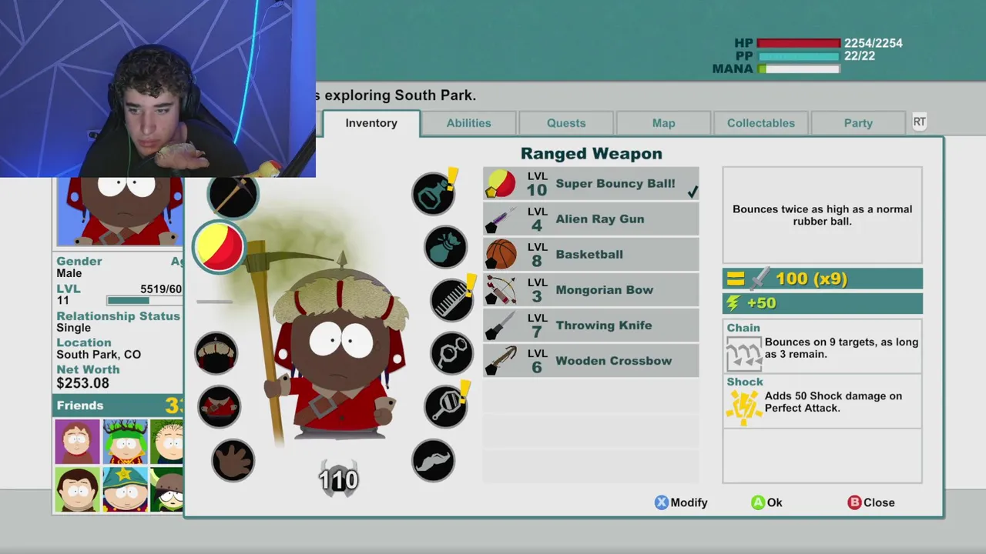Click the armor rating 110 shield badge
Image resolution: width=986 pixels, height=554 pixels.
pos(339,479)
